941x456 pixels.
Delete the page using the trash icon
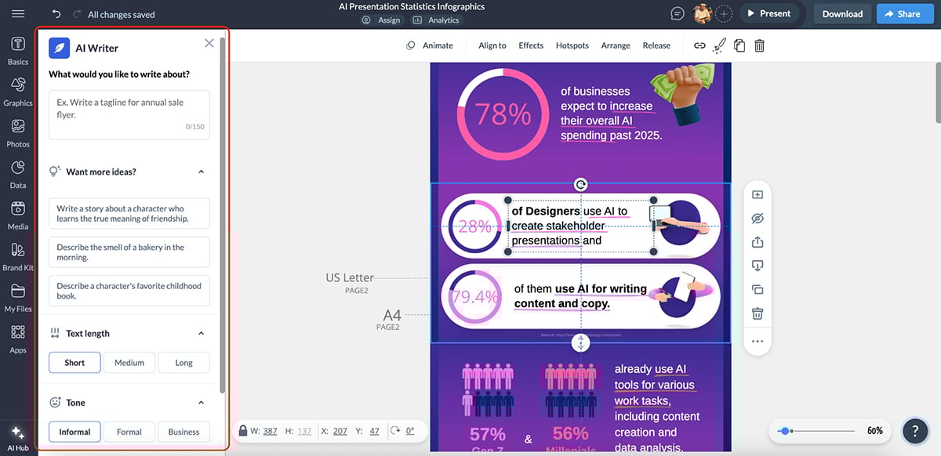coord(757,312)
